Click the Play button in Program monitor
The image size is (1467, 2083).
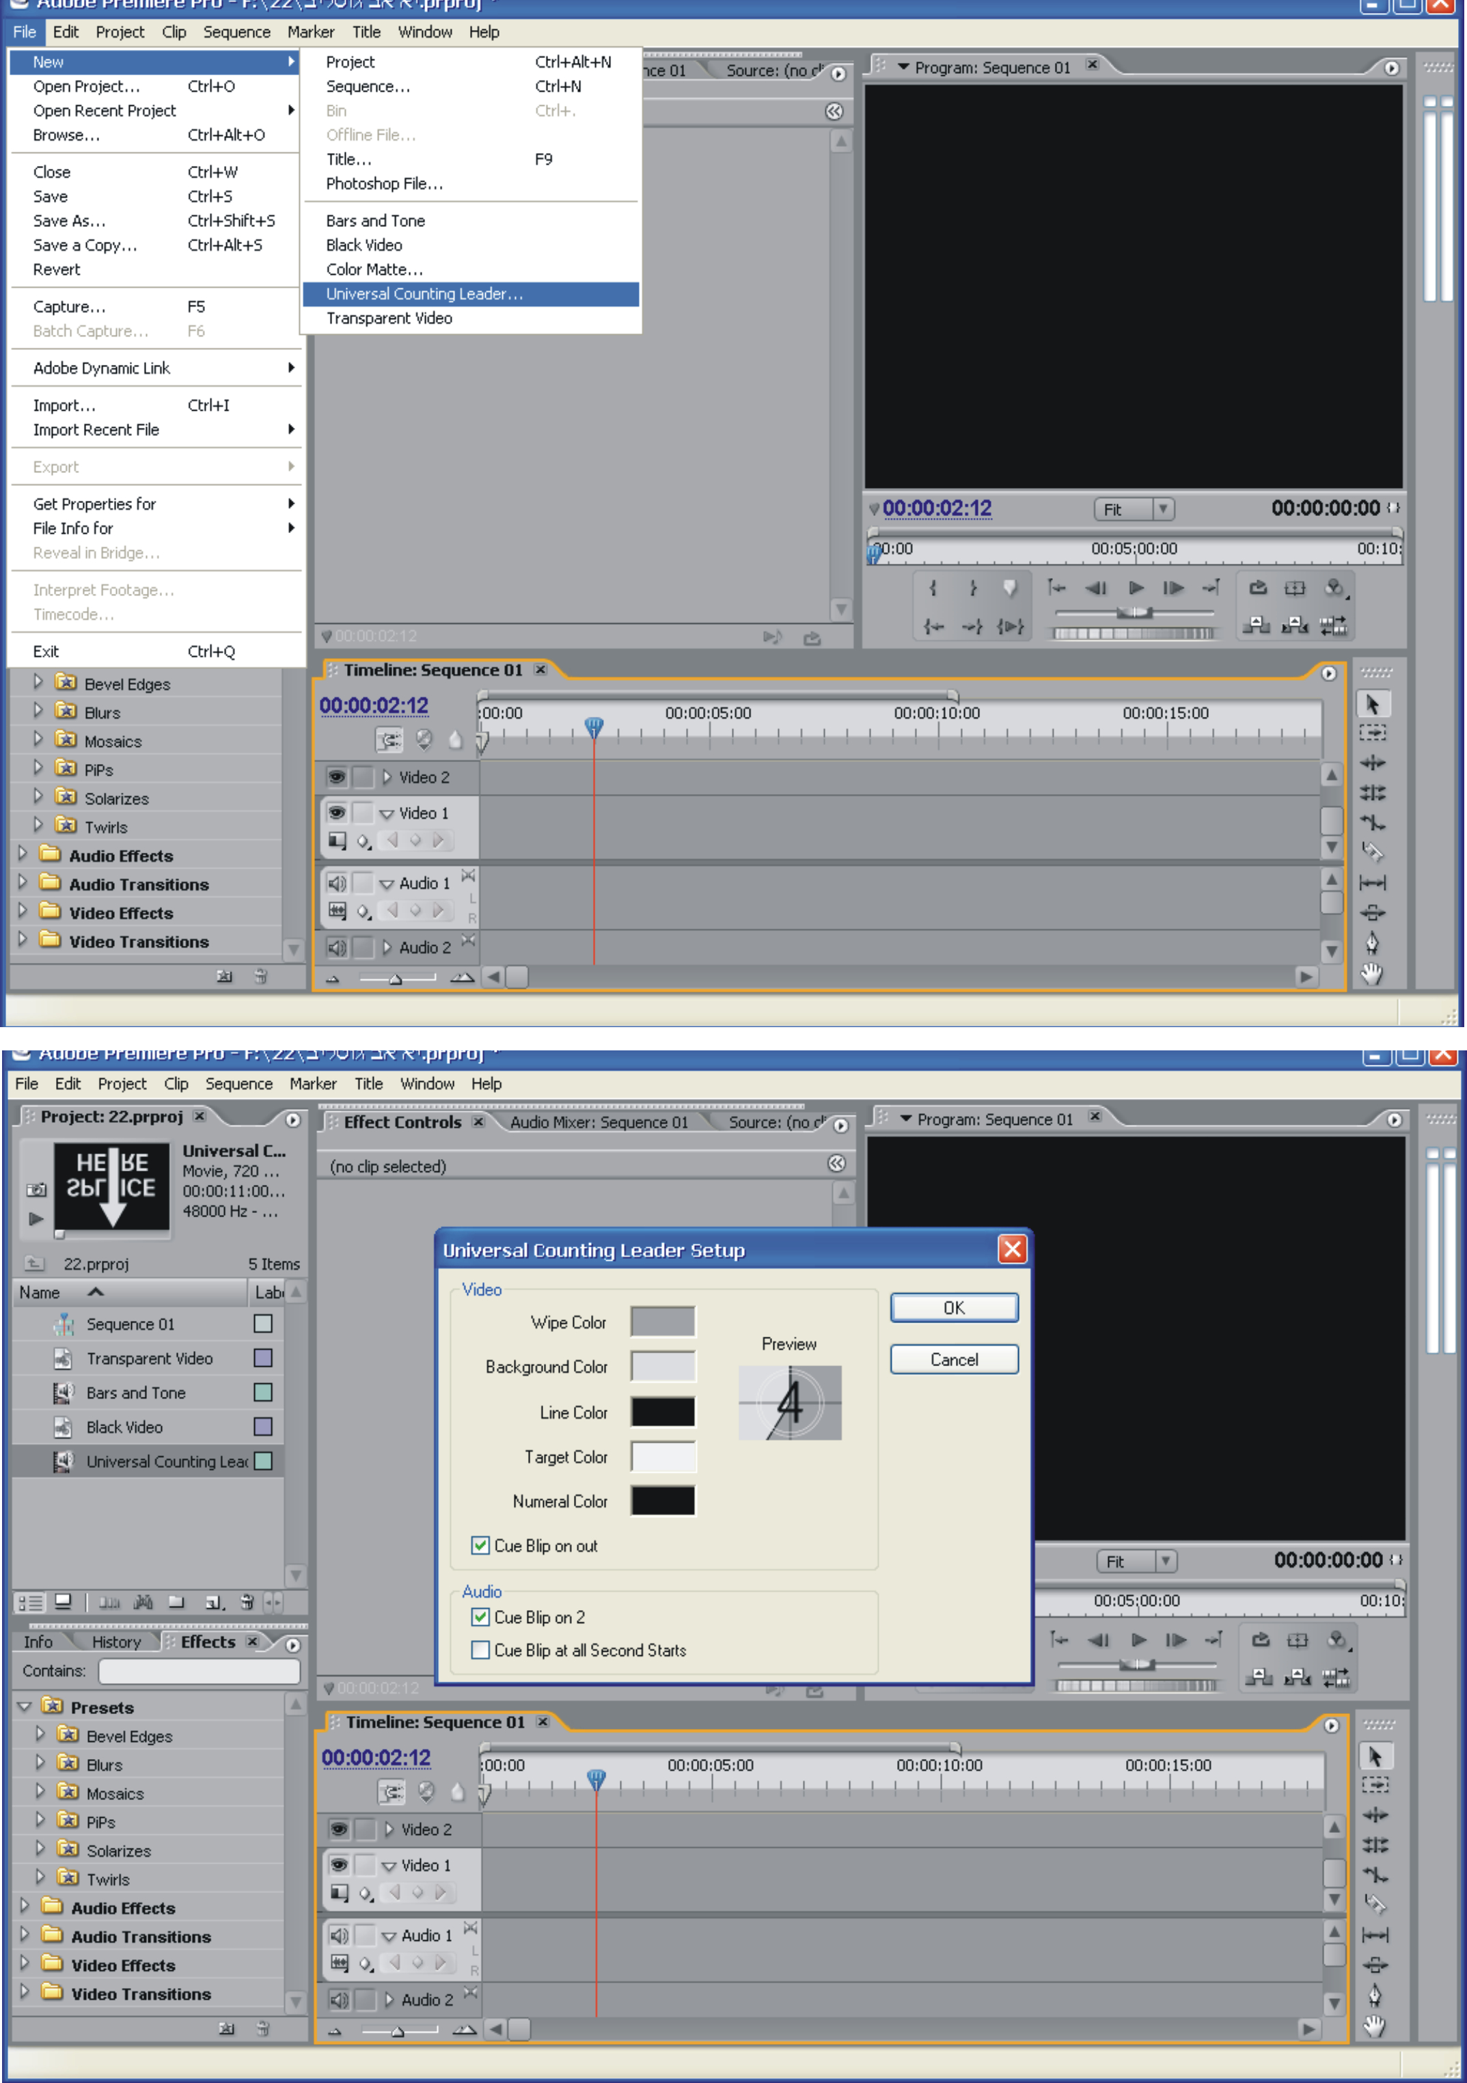pos(1136,589)
